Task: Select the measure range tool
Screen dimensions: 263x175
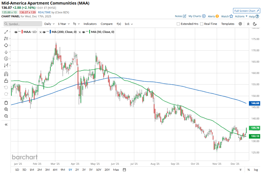Action: point(6,65)
